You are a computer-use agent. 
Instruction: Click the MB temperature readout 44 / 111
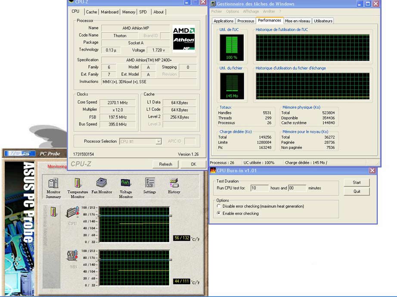pos(182,281)
